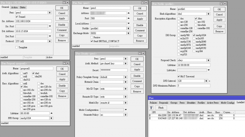
Task: Open Generate Policy dropdown
Action: tap(126, 115)
